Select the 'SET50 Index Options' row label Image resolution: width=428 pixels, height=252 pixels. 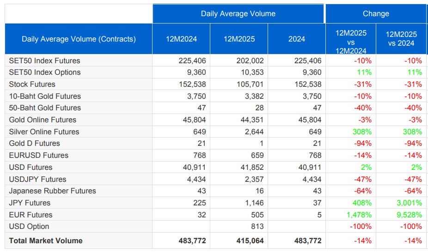point(45,72)
